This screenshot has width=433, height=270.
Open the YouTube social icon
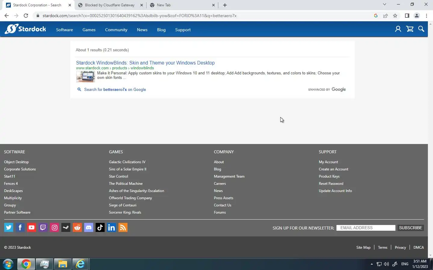32,227
